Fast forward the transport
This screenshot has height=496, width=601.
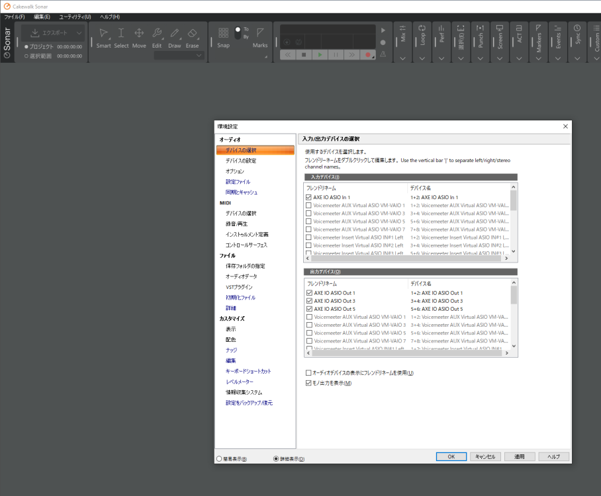pos(352,55)
